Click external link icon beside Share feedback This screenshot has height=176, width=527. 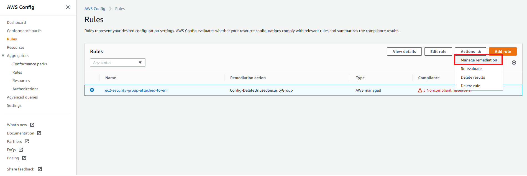(x=40, y=169)
